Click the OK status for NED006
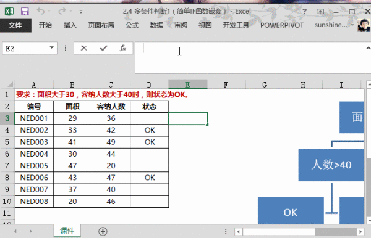The height and width of the screenshot is (238, 371). tap(149, 178)
